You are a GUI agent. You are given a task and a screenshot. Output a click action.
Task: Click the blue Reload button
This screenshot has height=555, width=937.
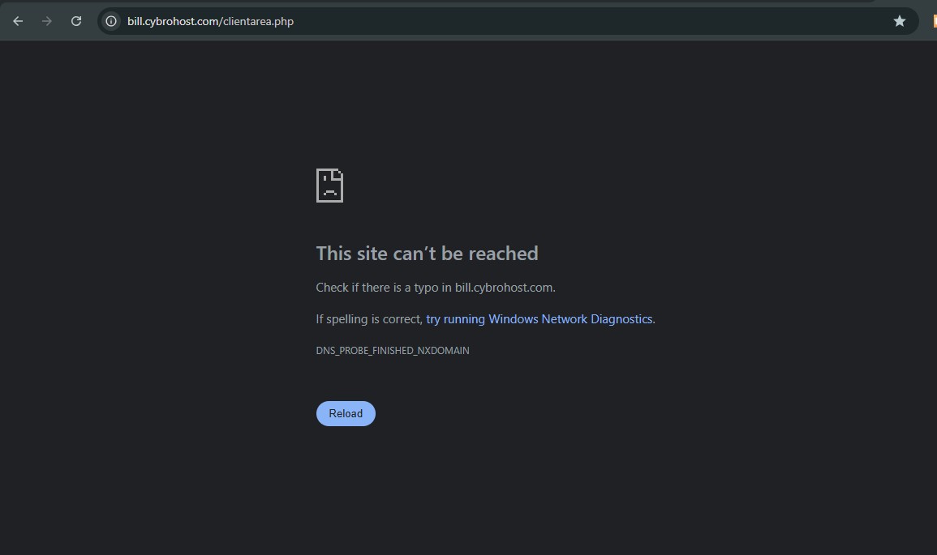coord(346,413)
